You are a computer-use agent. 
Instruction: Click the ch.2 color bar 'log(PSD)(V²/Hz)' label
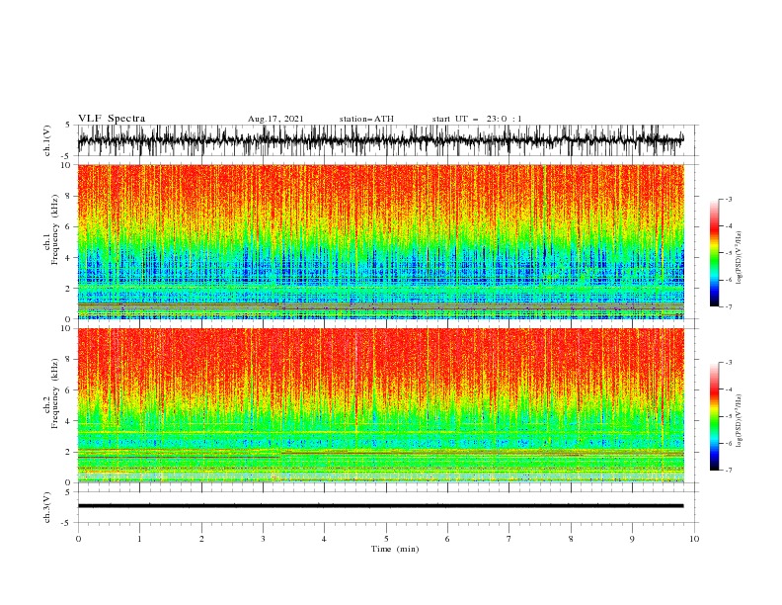tap(740, 420)
